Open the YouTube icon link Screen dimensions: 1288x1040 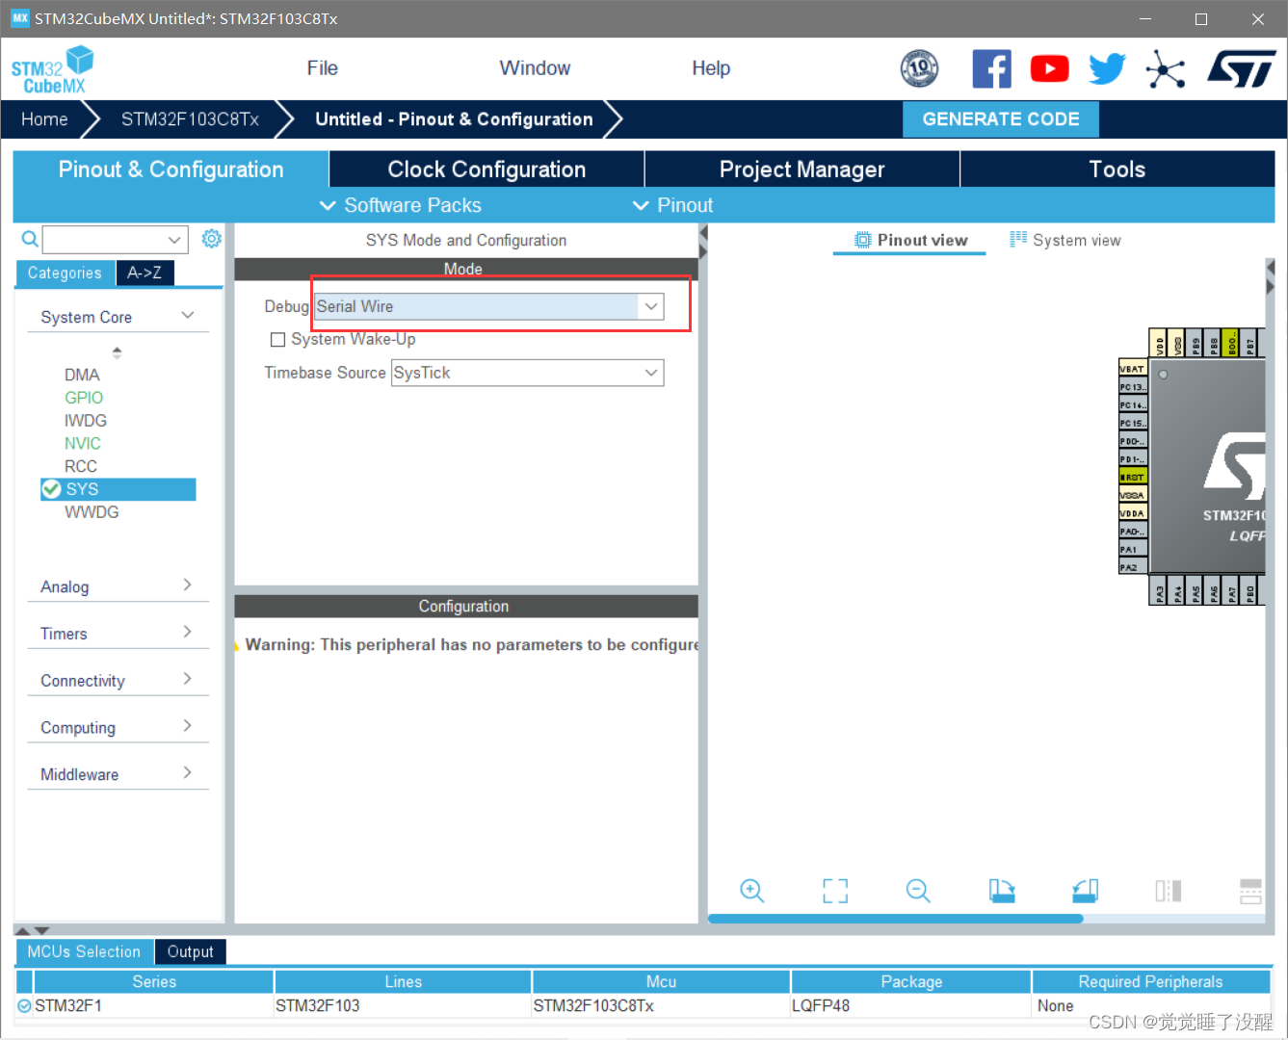(x=1049, y=69)
